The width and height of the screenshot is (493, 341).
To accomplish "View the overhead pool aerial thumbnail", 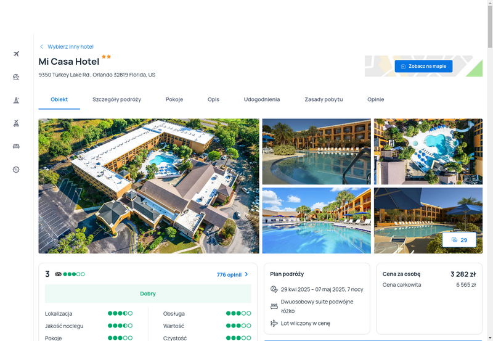I will point(428,151).
